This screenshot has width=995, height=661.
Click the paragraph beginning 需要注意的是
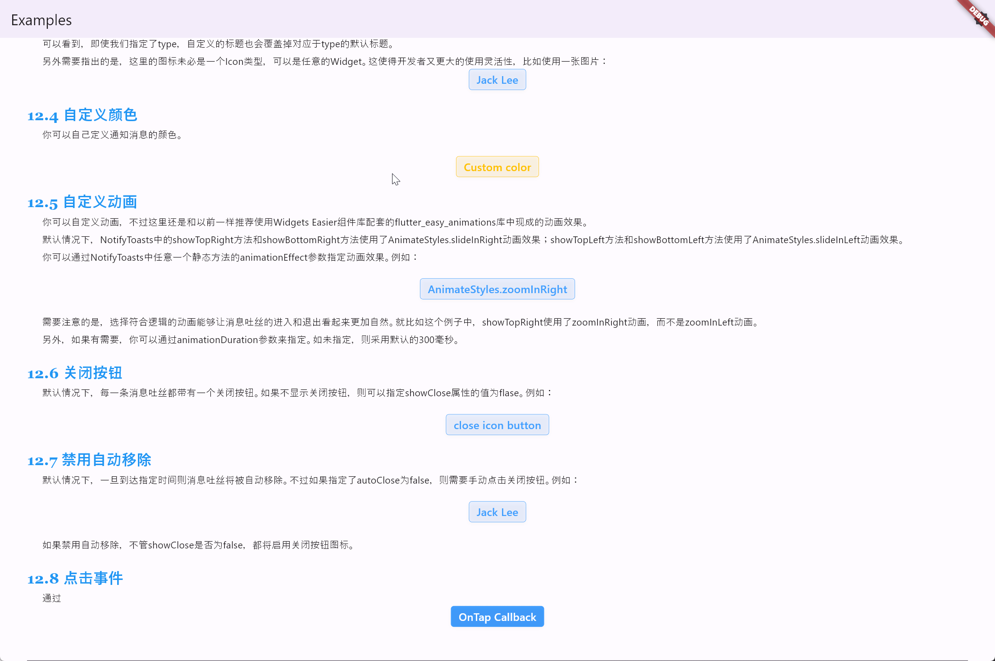(x=401, y=322)
